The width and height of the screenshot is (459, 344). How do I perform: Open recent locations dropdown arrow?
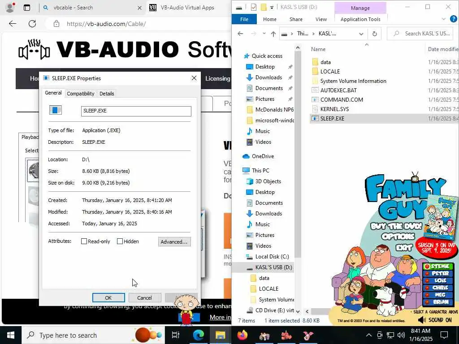tap(264, 34)
